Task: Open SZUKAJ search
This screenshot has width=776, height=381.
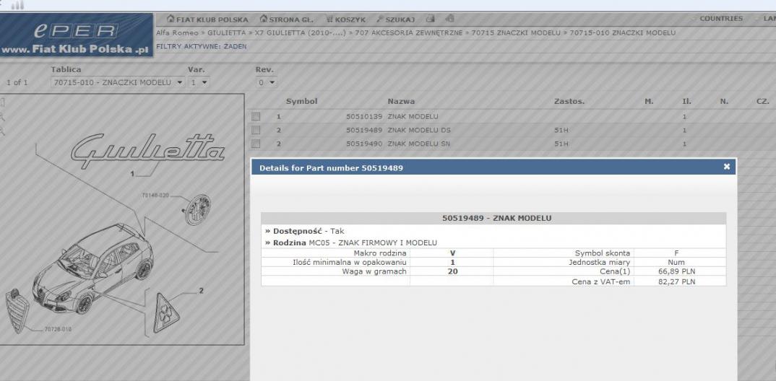Action: [395, 19]
